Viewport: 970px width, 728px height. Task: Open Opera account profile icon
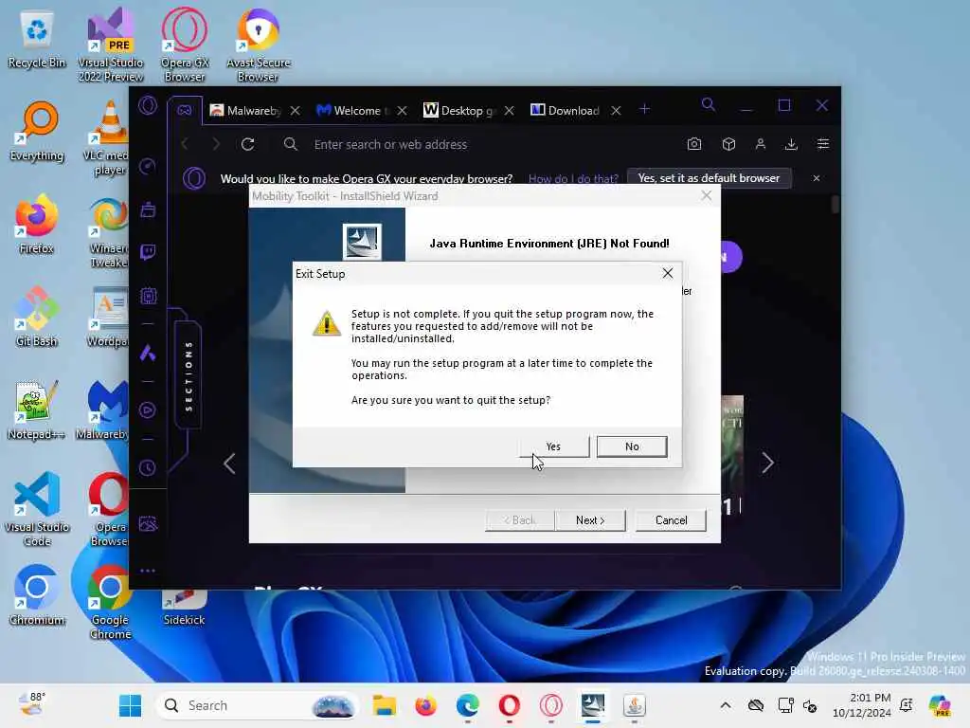click(761, 144)
